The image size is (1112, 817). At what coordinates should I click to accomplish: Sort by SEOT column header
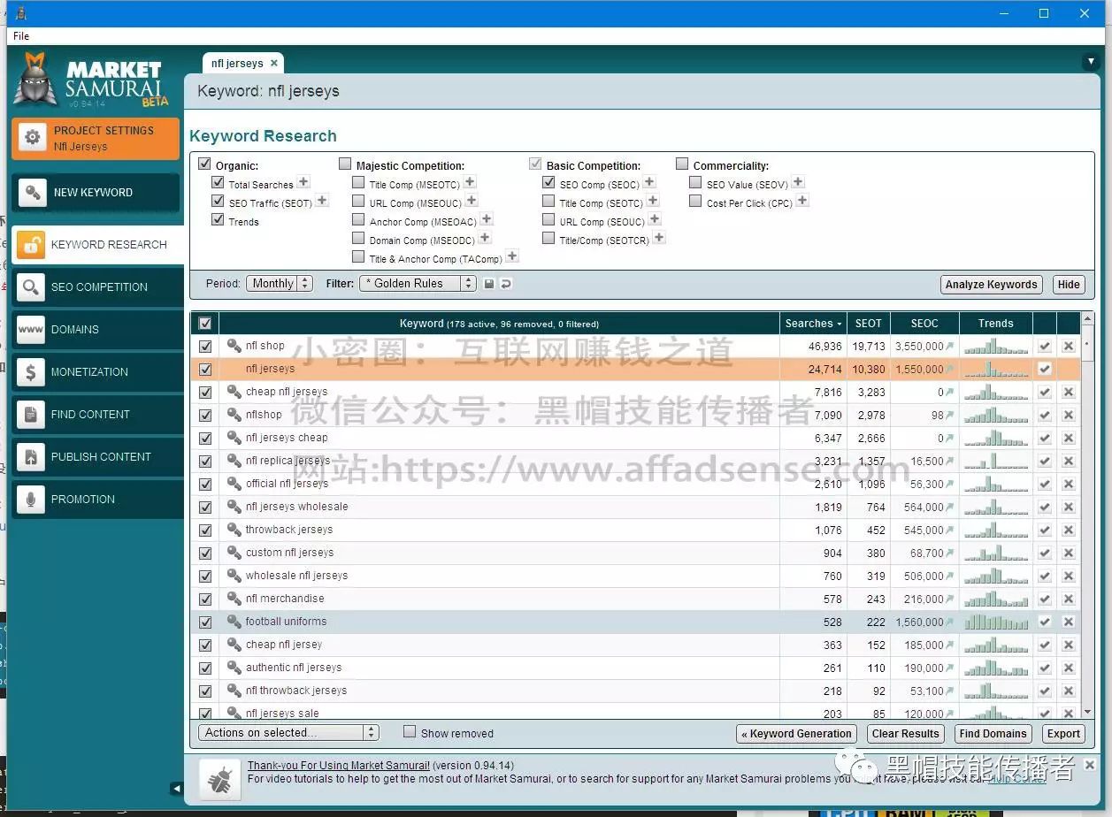[x=868, y=324]
